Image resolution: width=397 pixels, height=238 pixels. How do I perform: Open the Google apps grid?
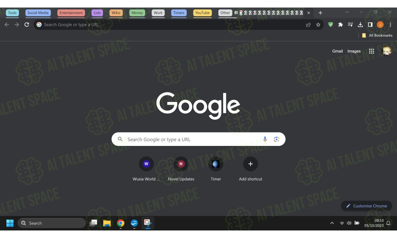click(x=372, y=51)
